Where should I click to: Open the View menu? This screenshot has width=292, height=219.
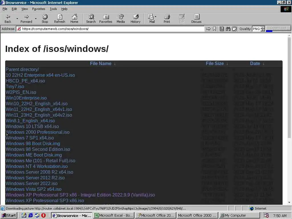(25, 9)
